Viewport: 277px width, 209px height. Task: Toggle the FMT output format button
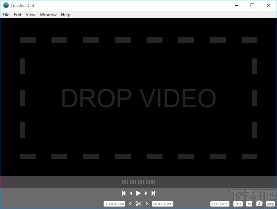coord(238,204)
